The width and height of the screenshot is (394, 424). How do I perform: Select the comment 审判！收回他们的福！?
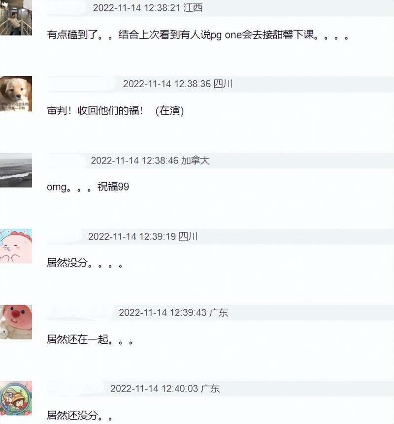tap(115, 111)
